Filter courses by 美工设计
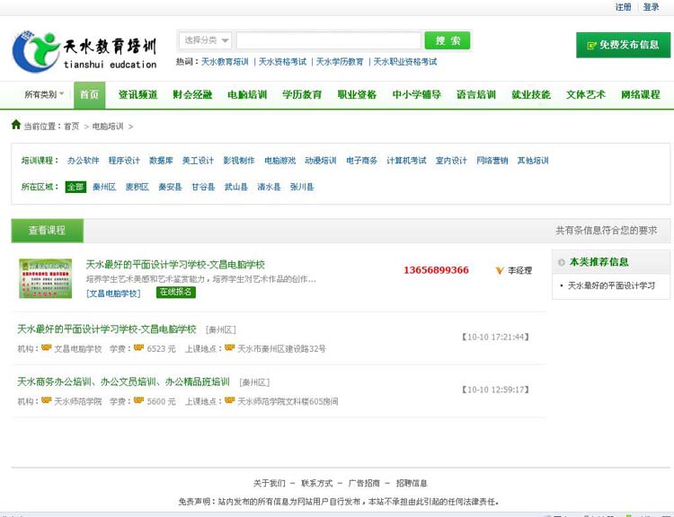Screen dimensions: 674x517 (198, 161)
